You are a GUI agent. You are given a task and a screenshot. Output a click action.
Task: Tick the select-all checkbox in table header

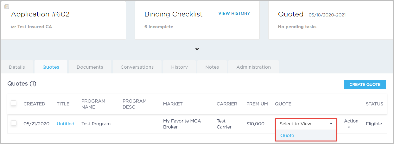click(14, 103)
